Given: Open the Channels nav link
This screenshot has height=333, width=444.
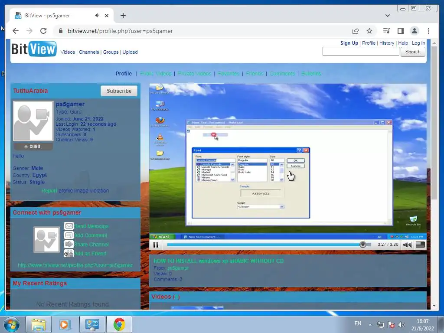Looking at the screenshot, I should point(89,52).
